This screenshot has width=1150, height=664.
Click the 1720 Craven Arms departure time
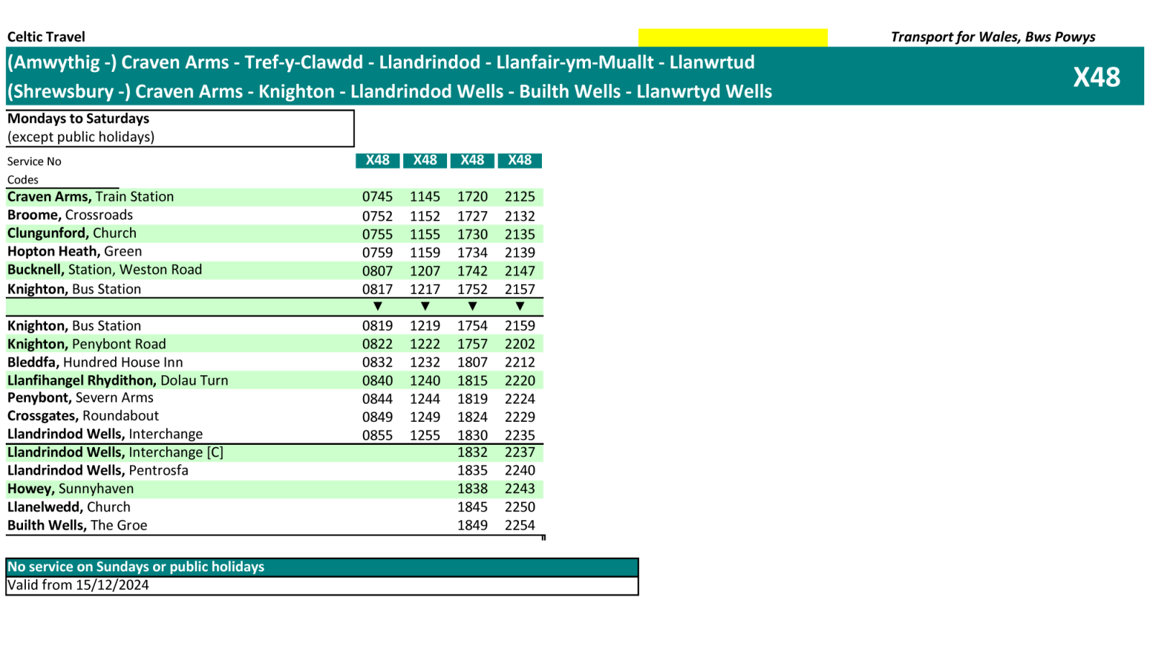(x=472, y=197)
